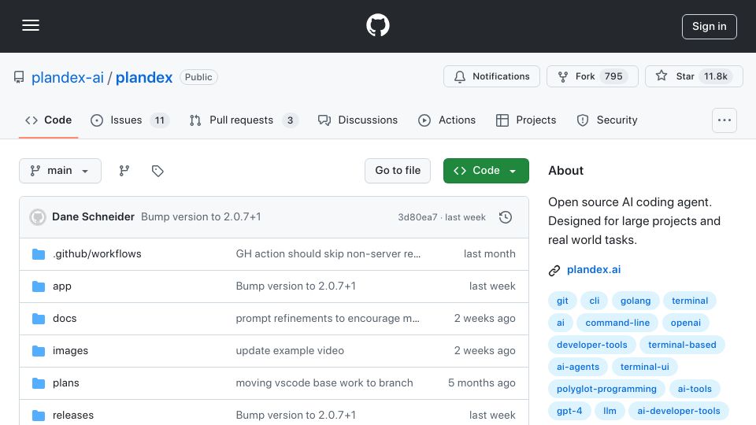Open the Security tab

point(607,120)
